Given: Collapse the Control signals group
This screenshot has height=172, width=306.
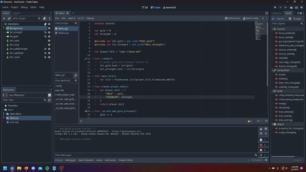Looking at the screenshot, I should tap(273, 29).
